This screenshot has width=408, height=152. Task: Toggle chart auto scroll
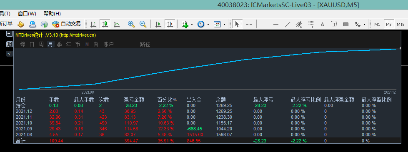click(x=158, y=24)
